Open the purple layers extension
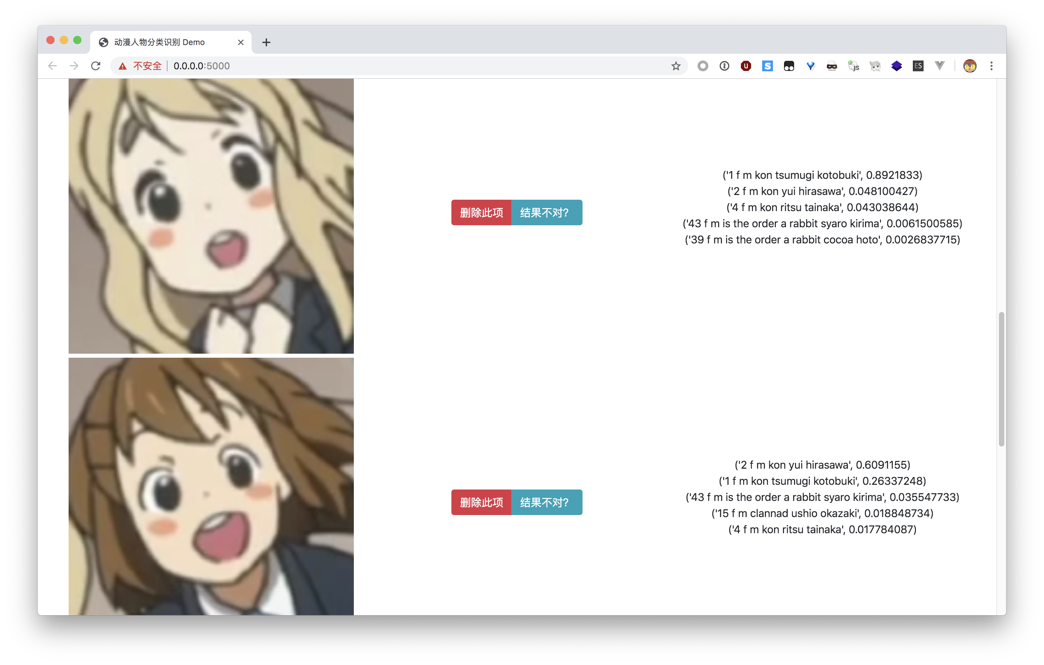 point(896,66)
